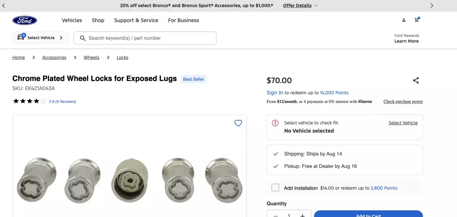The width and height of the screenshot is (457, 217).
Task: Go to Wheels breadcrumb
Action: pos(91,57)
